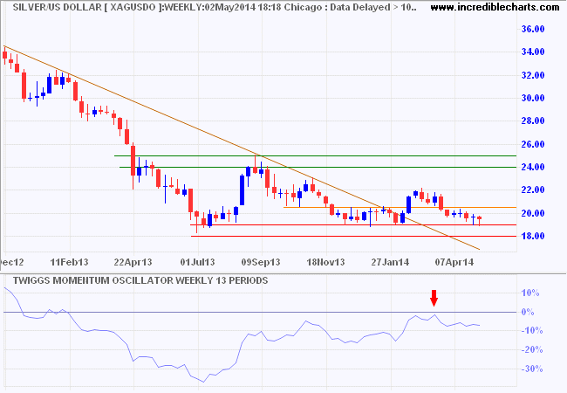Click the 27Jan14 date label
The image size is (567, 393).
pyautogui.click(x=390, y=262)
